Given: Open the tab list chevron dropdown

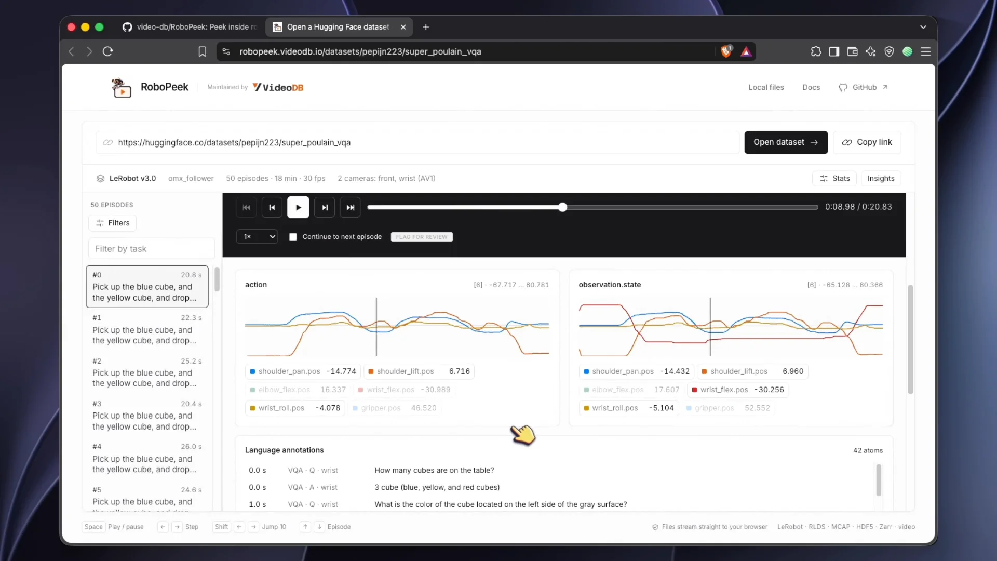Looking at the screenshot, I should tap(923, 27).
